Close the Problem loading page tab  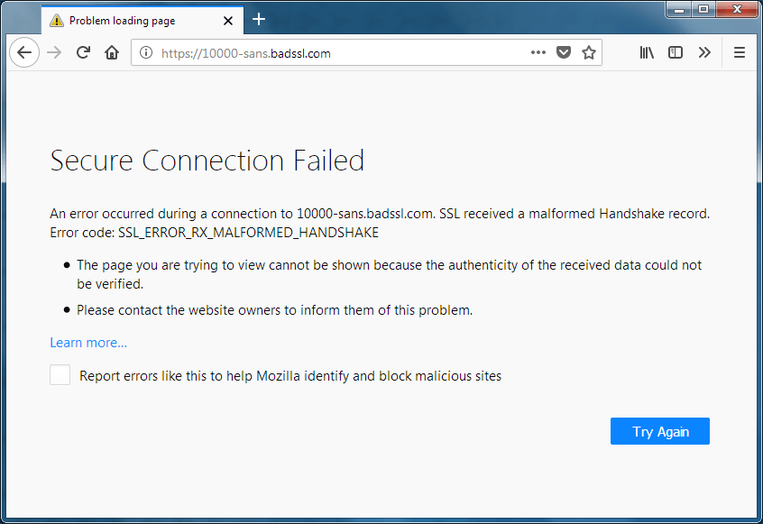click(x=228, y=19)
